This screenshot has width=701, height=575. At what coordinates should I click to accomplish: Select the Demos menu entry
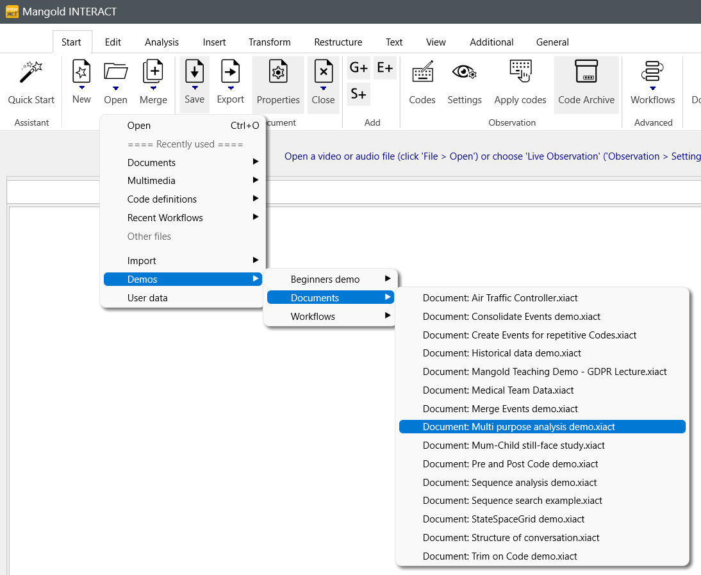coord(183,279)
